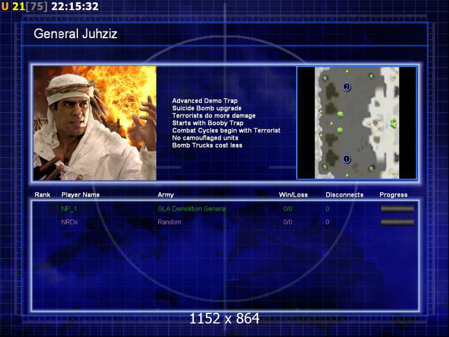Select No camouflaged units line
This screenshot has width=449, height=337.
(205, 138)
